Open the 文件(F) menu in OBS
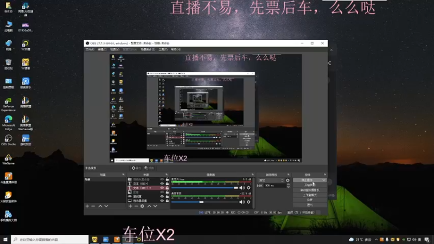 tap(90, 49)
